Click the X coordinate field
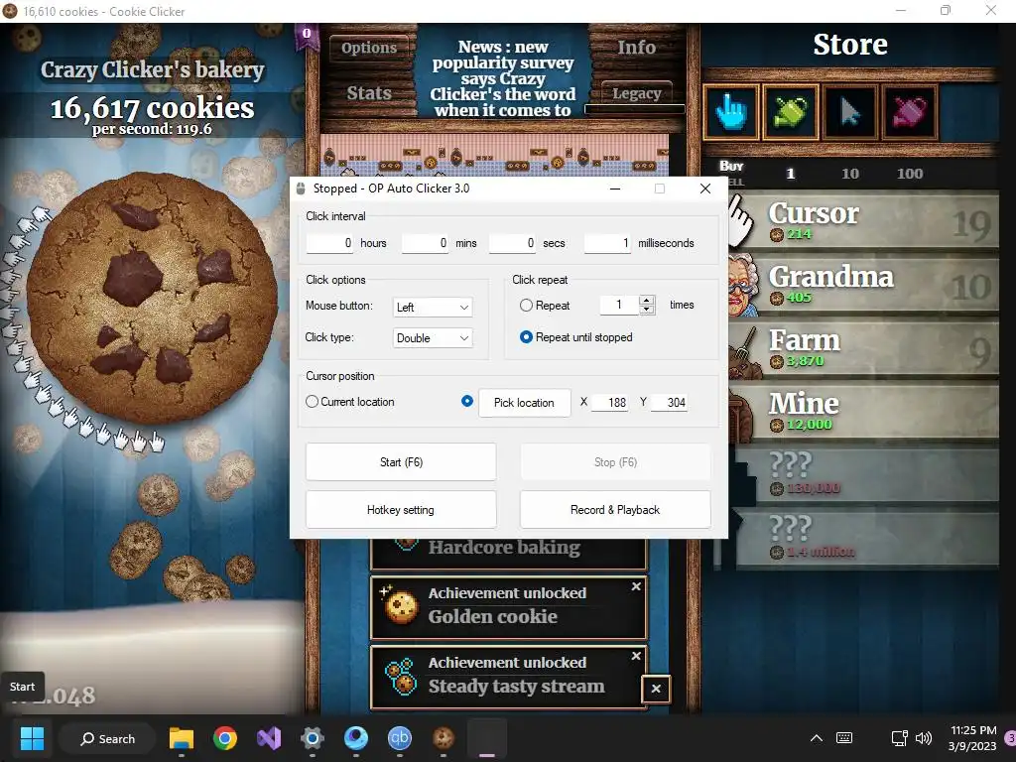1016x762 pixels. (x=610, y=403)
